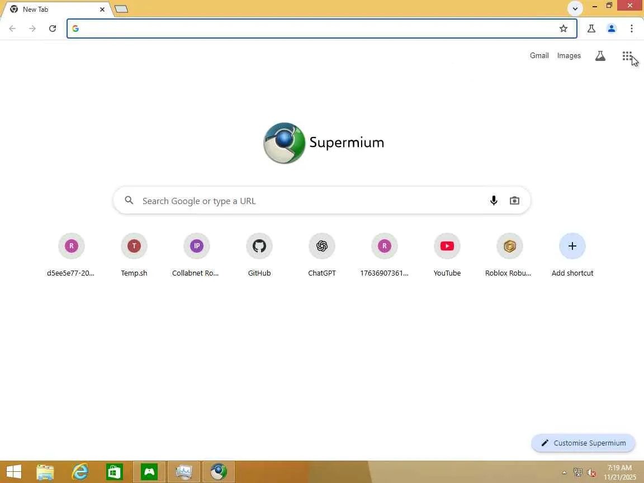Open the Gmail link
644x483 pixels.
pyautogui.click(x=539, y=55)
